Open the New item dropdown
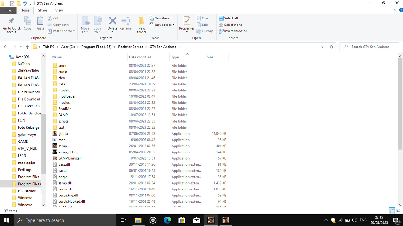Screen dimensions: 403x226 pos(161,18)
